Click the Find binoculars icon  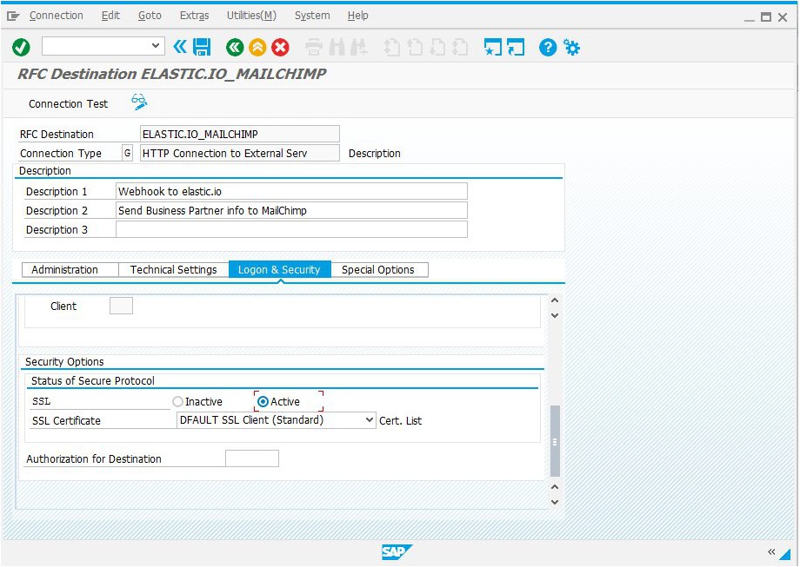click(x=337, y=48)
